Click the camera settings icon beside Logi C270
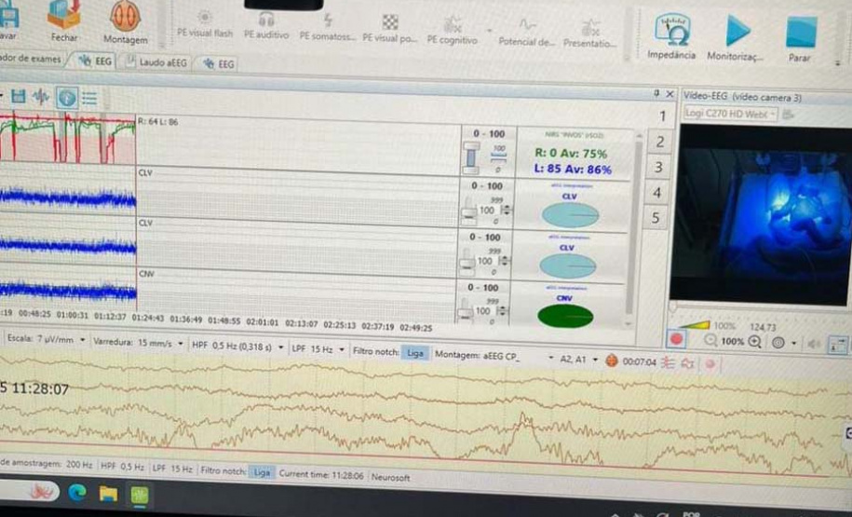 point(788,115)
